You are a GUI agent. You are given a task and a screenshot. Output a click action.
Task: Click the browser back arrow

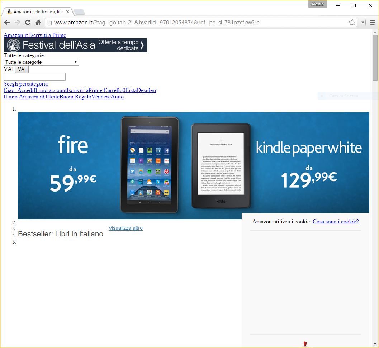click(7, 23)
